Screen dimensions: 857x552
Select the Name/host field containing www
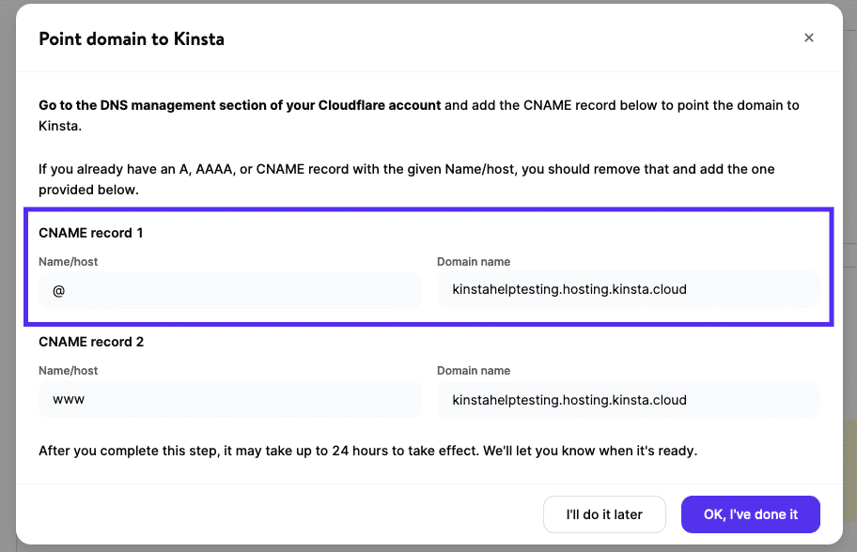point(229,399)
